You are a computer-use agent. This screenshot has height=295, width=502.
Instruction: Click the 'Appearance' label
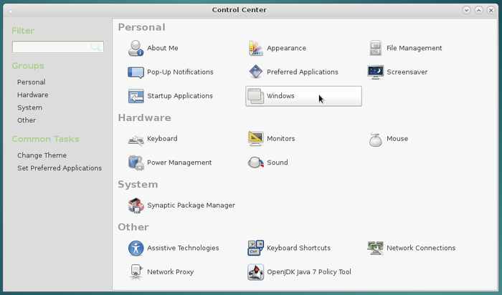[287, 48]
